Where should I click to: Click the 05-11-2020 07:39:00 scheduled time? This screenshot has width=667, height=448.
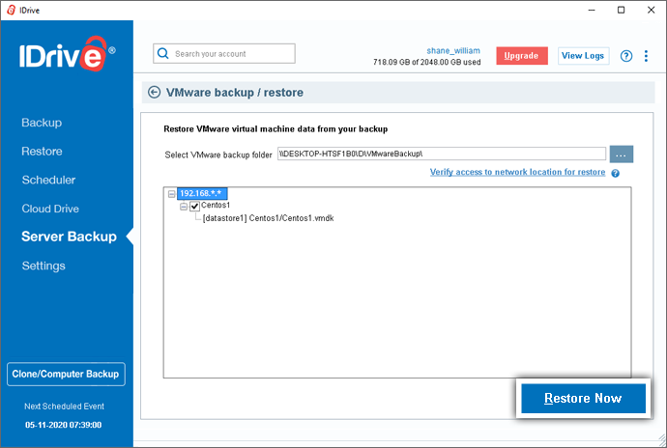tap(64, 425)
